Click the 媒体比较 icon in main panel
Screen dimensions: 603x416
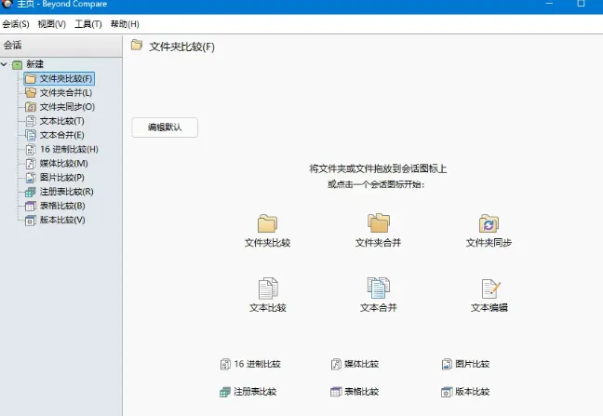pyautogui.click(x=336, y=364)
